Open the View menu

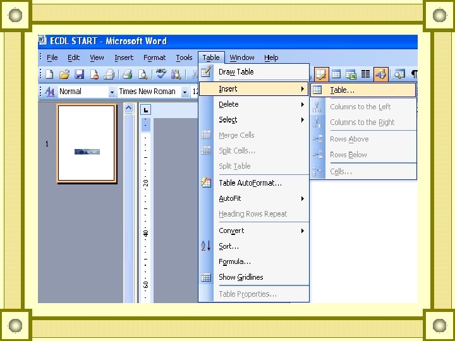pos(97,57)
